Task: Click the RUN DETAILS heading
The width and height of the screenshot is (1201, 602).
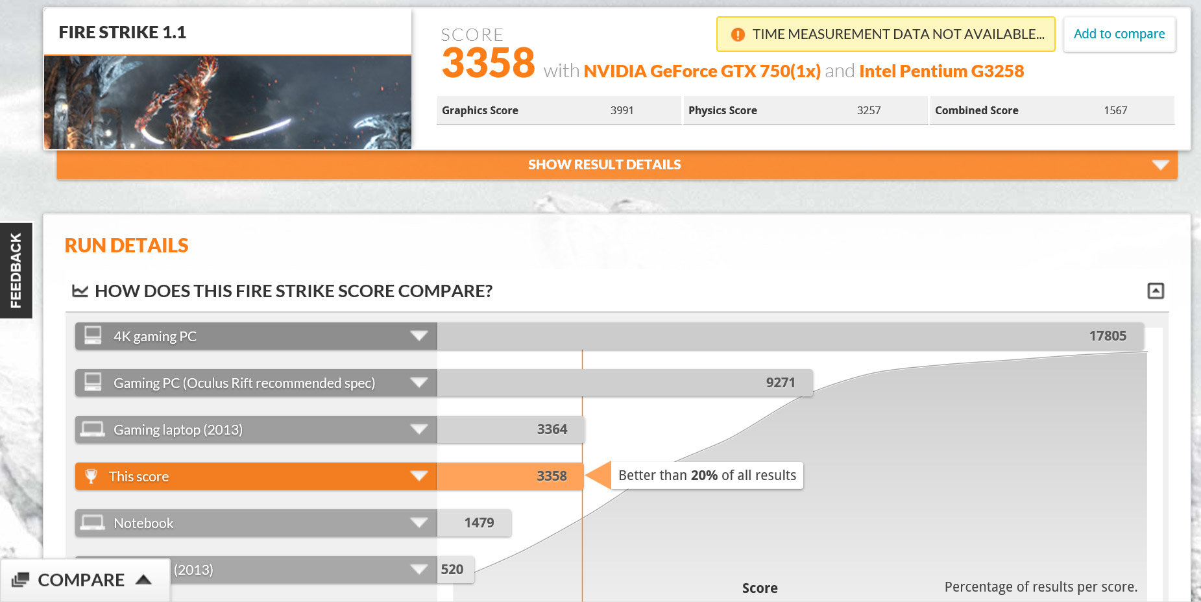Action: (x=127, y=245)
